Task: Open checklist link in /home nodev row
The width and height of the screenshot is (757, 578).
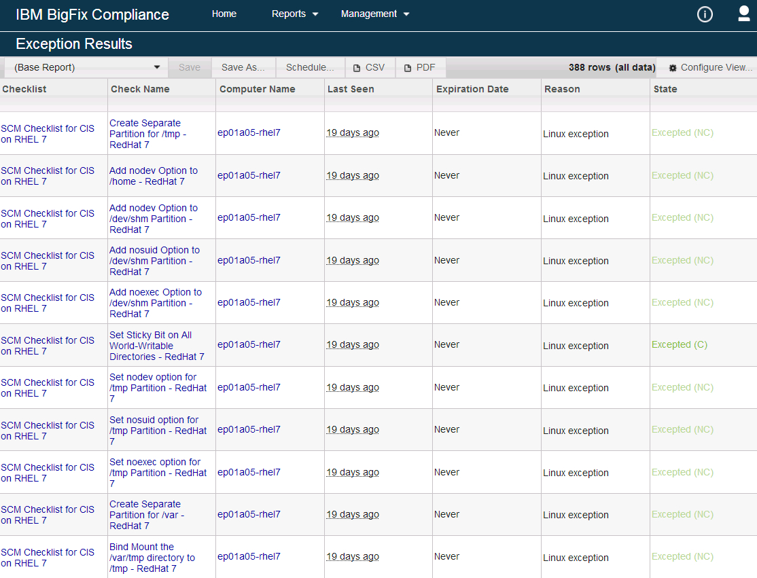Action: (x=48, y=176)
